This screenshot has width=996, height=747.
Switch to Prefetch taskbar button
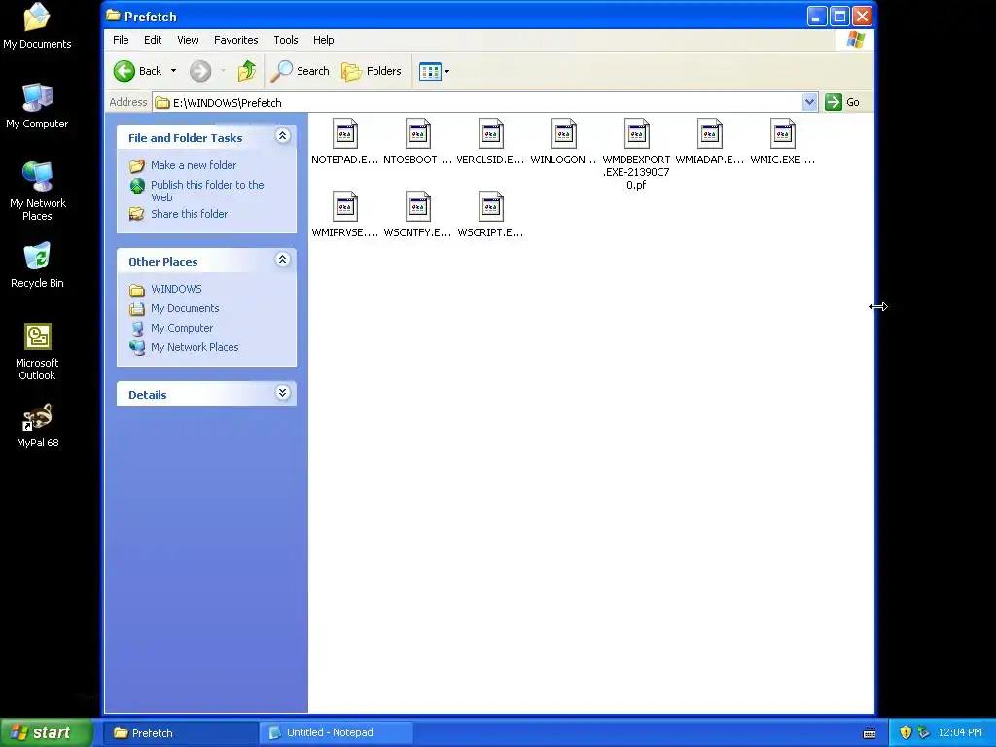[181, 733]
